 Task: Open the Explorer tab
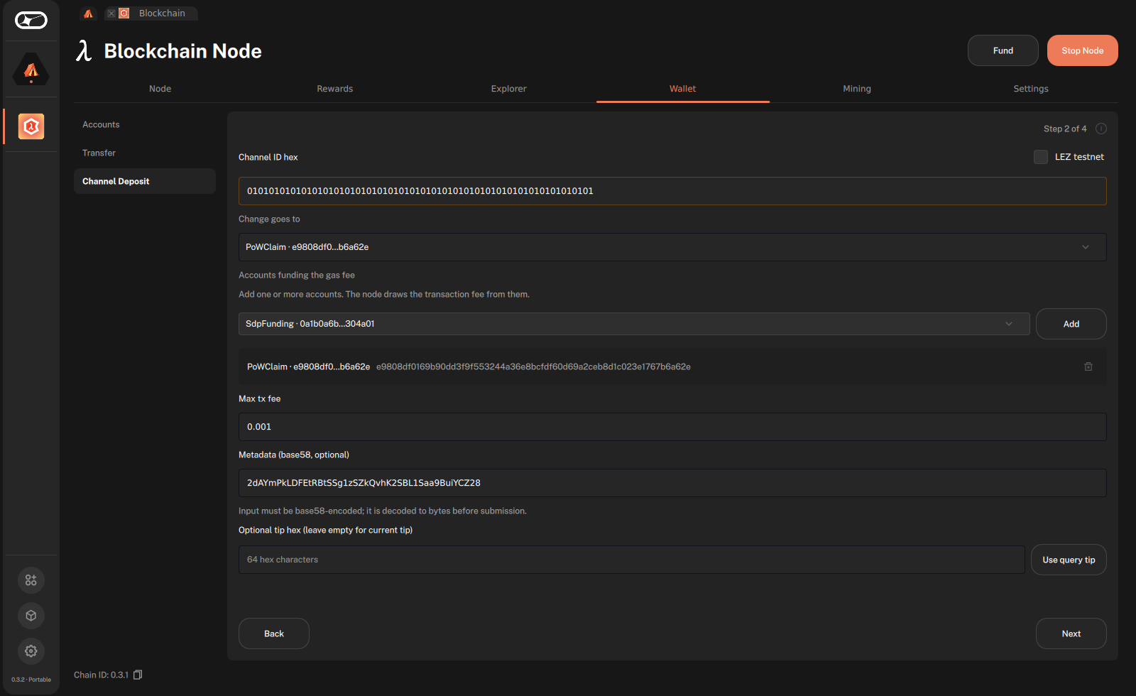click(509, 89)
